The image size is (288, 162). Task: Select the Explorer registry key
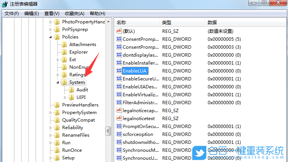pos(78,52)
